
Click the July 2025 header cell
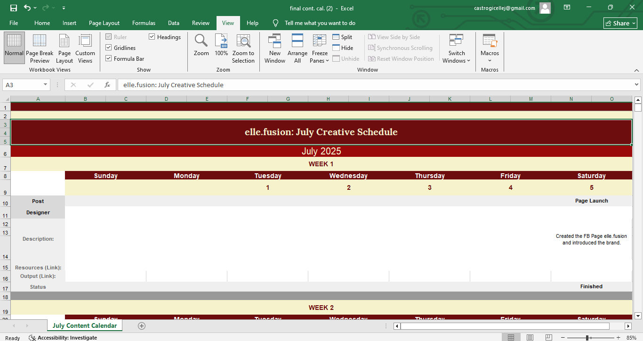click(321, 151)
